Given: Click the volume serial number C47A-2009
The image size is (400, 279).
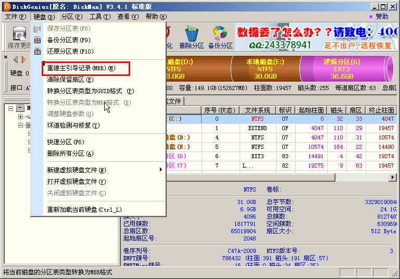Looking at the screenshot, I should (x=242, y=251).
